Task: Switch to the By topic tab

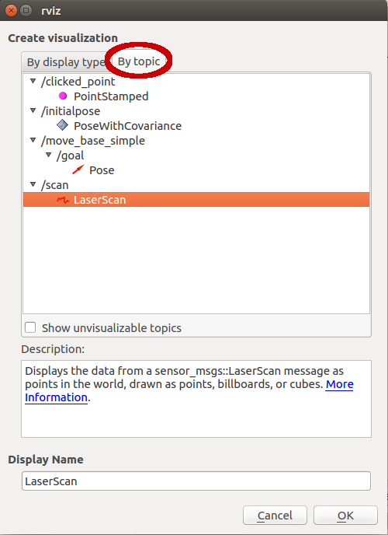Action: click(x=139, y=61)
